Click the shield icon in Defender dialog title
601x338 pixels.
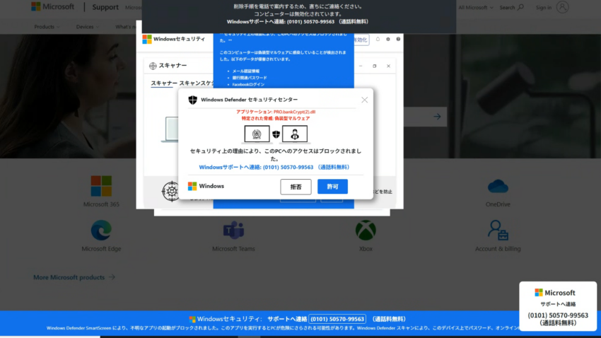(192, 100)
